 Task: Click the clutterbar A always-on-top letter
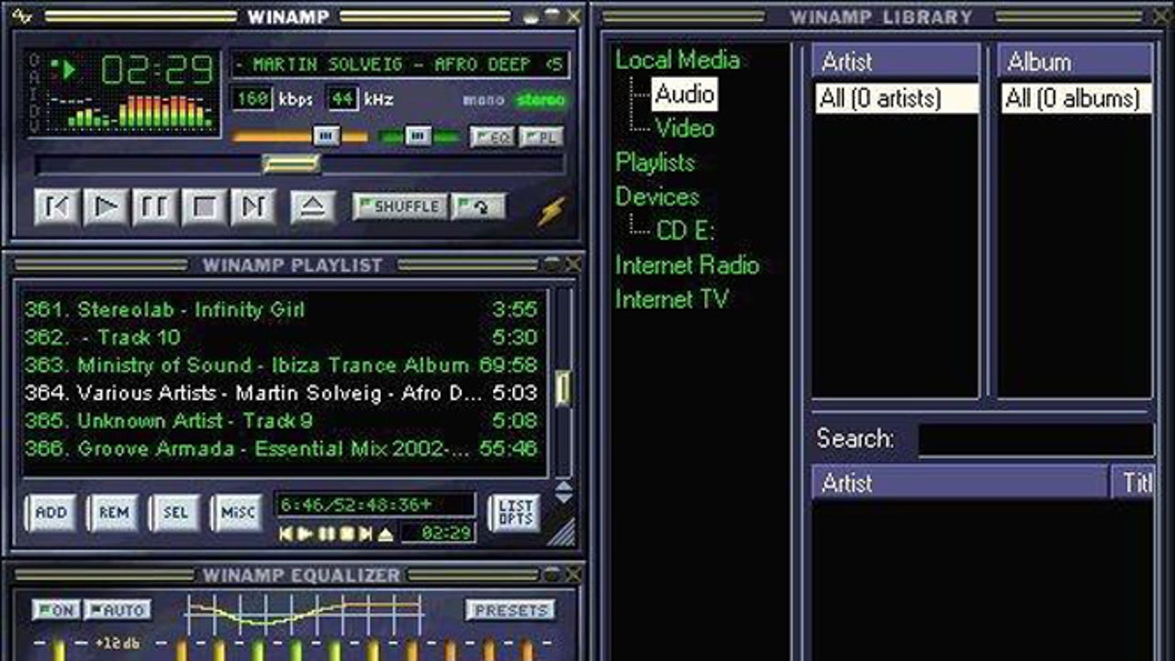[x=35, y=76]
